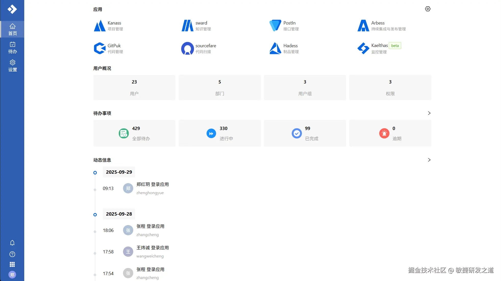Open the notification bell in the sidebar
501x281 pixels.
point(12,243)
